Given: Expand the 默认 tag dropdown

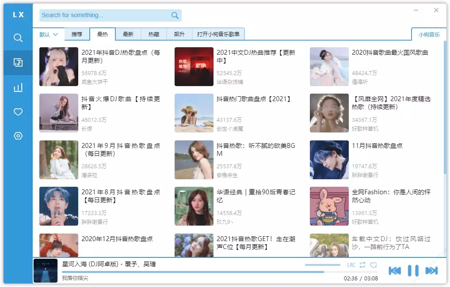Looking at the screenshot, I should [x=49, y=34].
